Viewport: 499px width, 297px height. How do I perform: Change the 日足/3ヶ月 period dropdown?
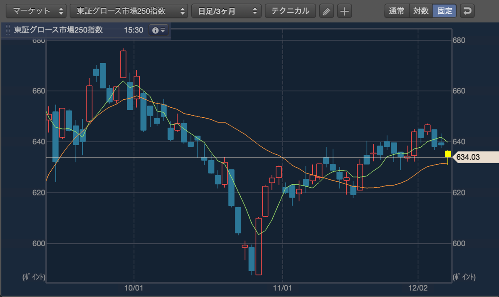tap(227, 11)
